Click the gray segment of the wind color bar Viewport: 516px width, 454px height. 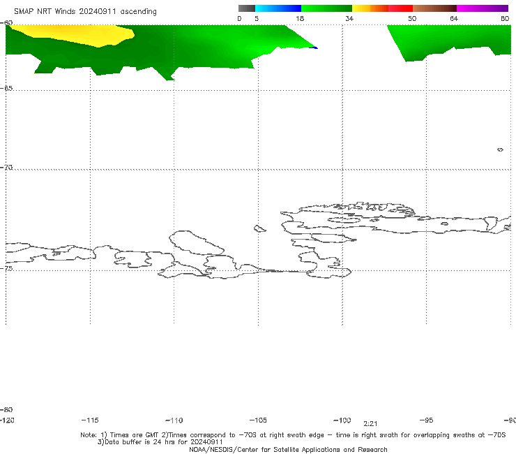pyautogui.click(x=246, y=8)
